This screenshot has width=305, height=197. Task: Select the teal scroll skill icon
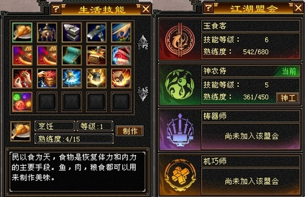[x=72, y=55]
